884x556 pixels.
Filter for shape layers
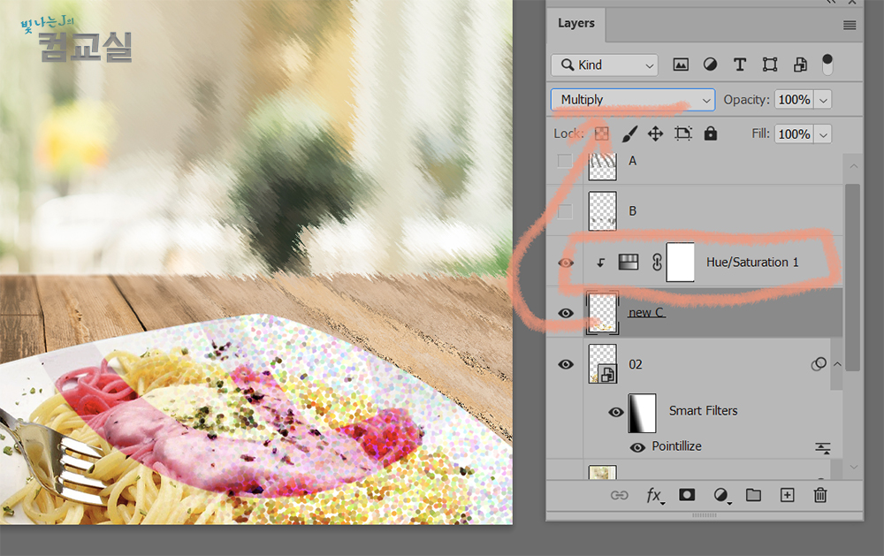coord(770,65)
